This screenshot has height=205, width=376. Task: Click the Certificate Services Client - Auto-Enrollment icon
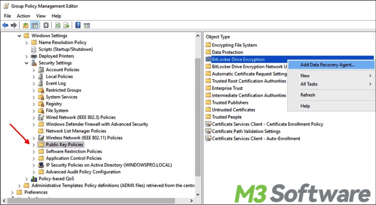(x=208, y=139)
